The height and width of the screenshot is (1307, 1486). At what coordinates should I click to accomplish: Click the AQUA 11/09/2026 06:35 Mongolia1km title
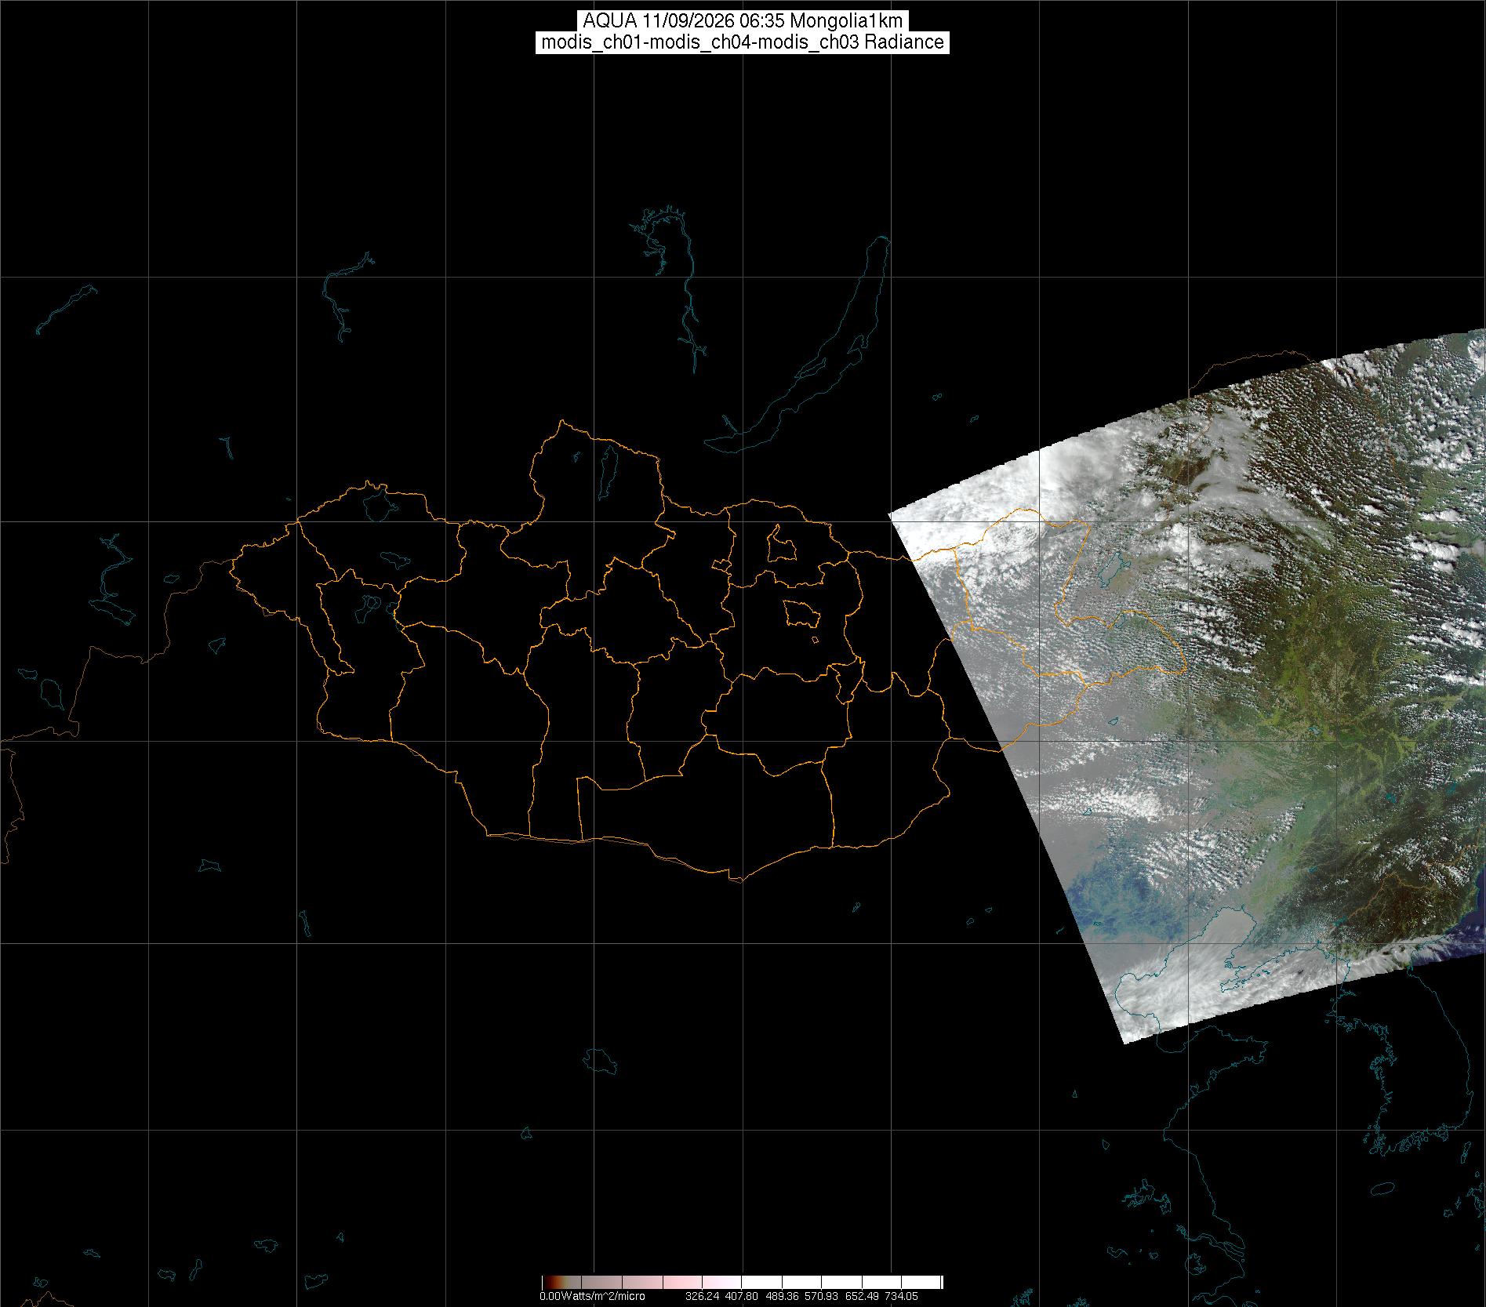743,21
